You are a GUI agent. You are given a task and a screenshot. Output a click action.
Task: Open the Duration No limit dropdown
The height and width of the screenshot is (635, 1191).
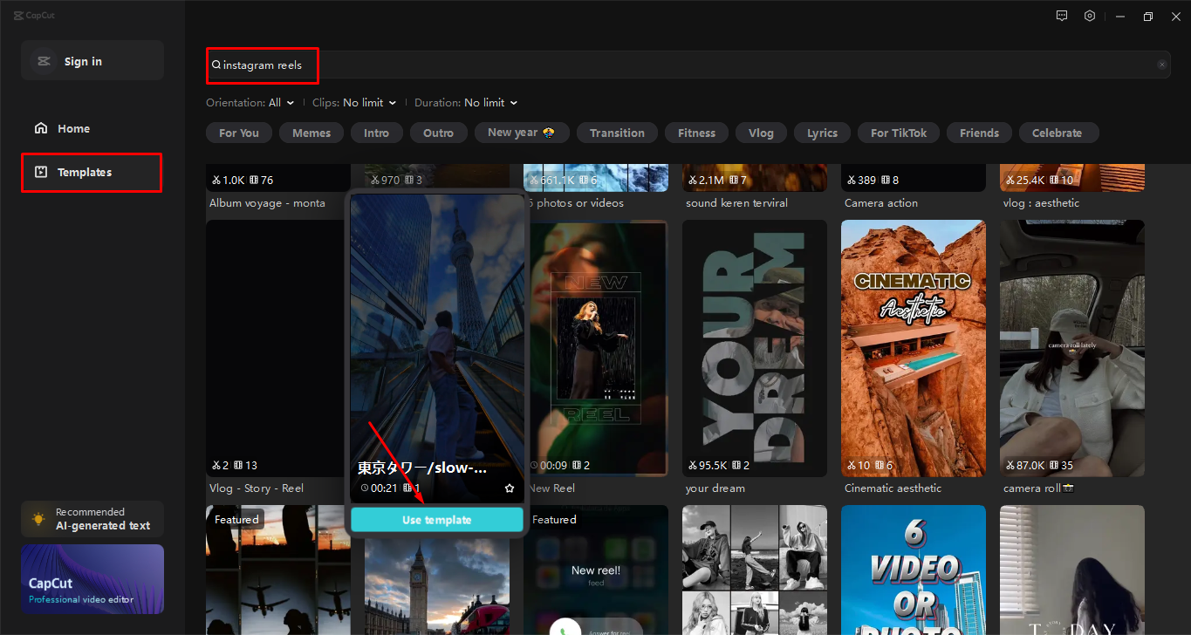pos(465,102)
